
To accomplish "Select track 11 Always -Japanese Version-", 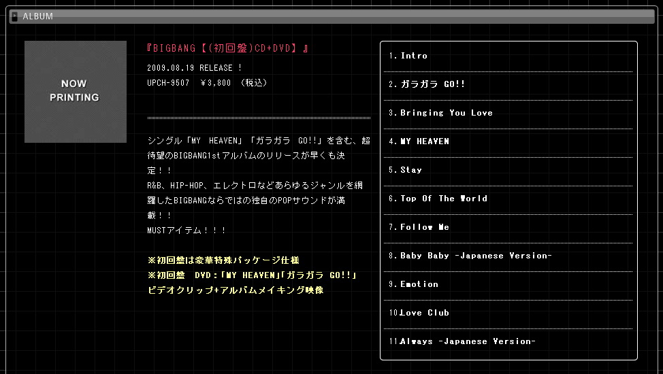I will pyautogui.click(x=462, y=341).
